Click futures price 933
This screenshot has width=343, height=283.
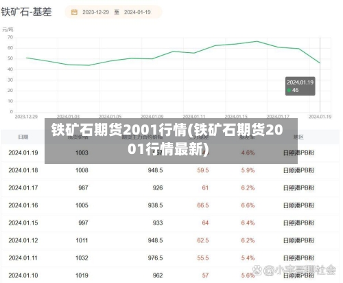[158, 223]
